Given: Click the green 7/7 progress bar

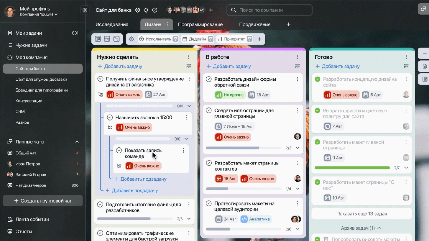Looking at the screenshot, I should tap(352, 168).
